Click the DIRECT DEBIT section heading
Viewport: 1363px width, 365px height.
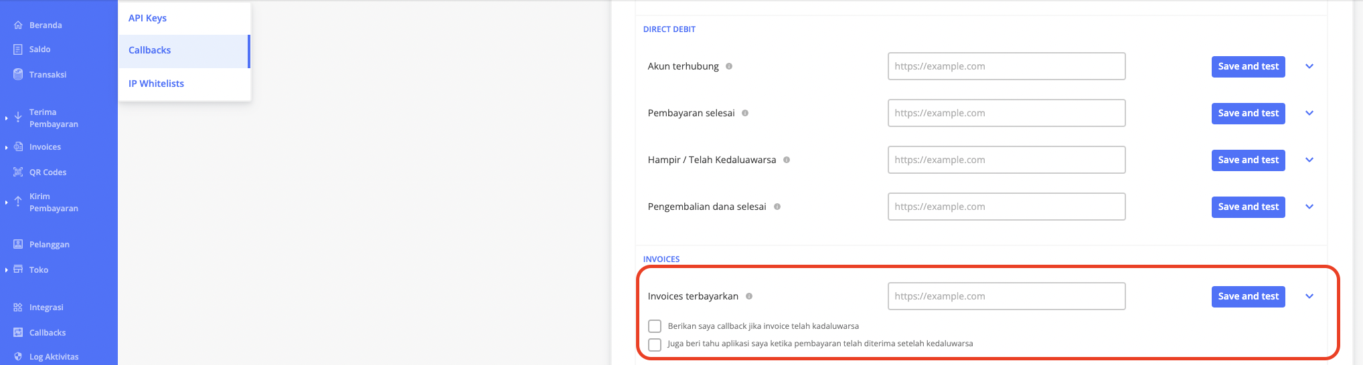669,29
